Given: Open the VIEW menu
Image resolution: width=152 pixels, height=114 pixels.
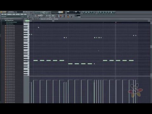Looking at the screenshot, I should point(14,14).
